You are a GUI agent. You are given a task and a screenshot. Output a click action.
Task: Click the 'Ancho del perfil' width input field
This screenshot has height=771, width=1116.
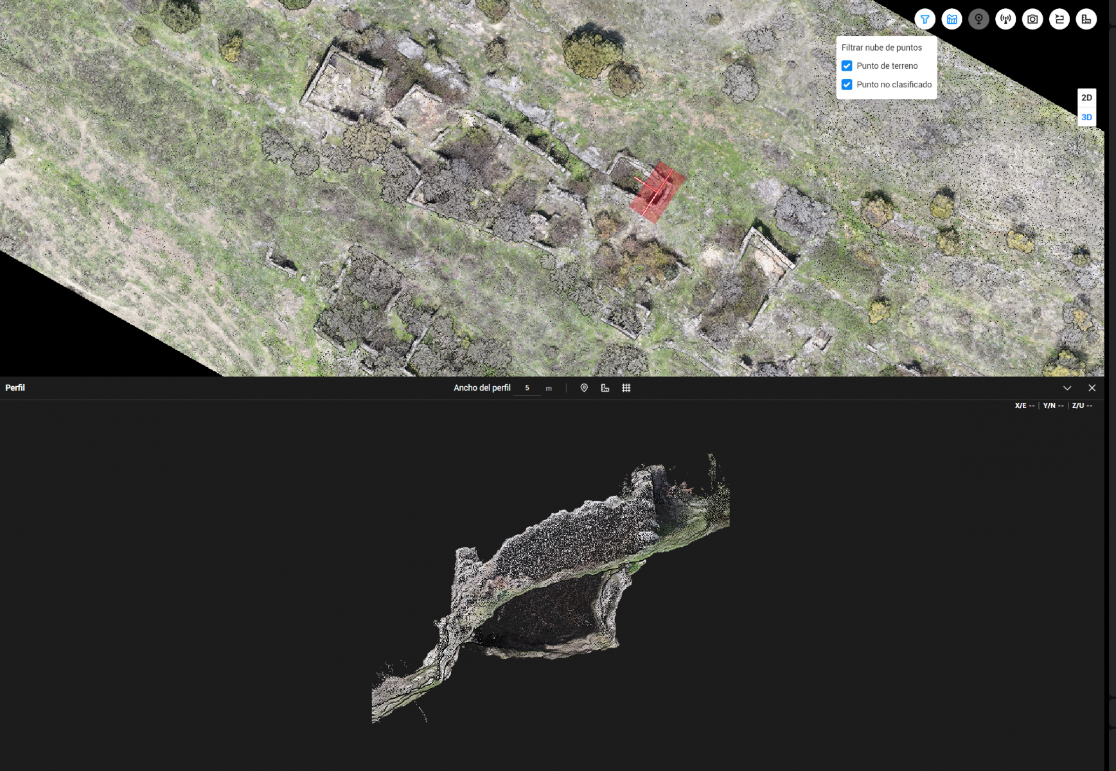pyautogui.click(x=528, y=388)
